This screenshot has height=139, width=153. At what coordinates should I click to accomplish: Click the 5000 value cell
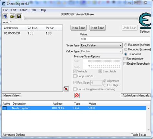click(91, 108)
